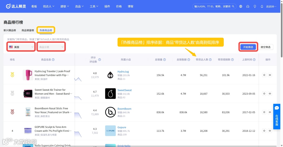Click the BoomBoom shop logo
The height and width of the screenshot is (147, 283).
(110, 112)
